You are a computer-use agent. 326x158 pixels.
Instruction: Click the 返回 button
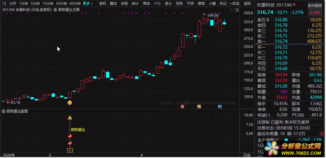(x=247, y=4)
